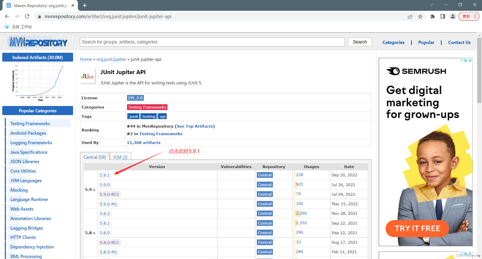Click the Search button
482x259 pixels.
(x=360, y=42)
